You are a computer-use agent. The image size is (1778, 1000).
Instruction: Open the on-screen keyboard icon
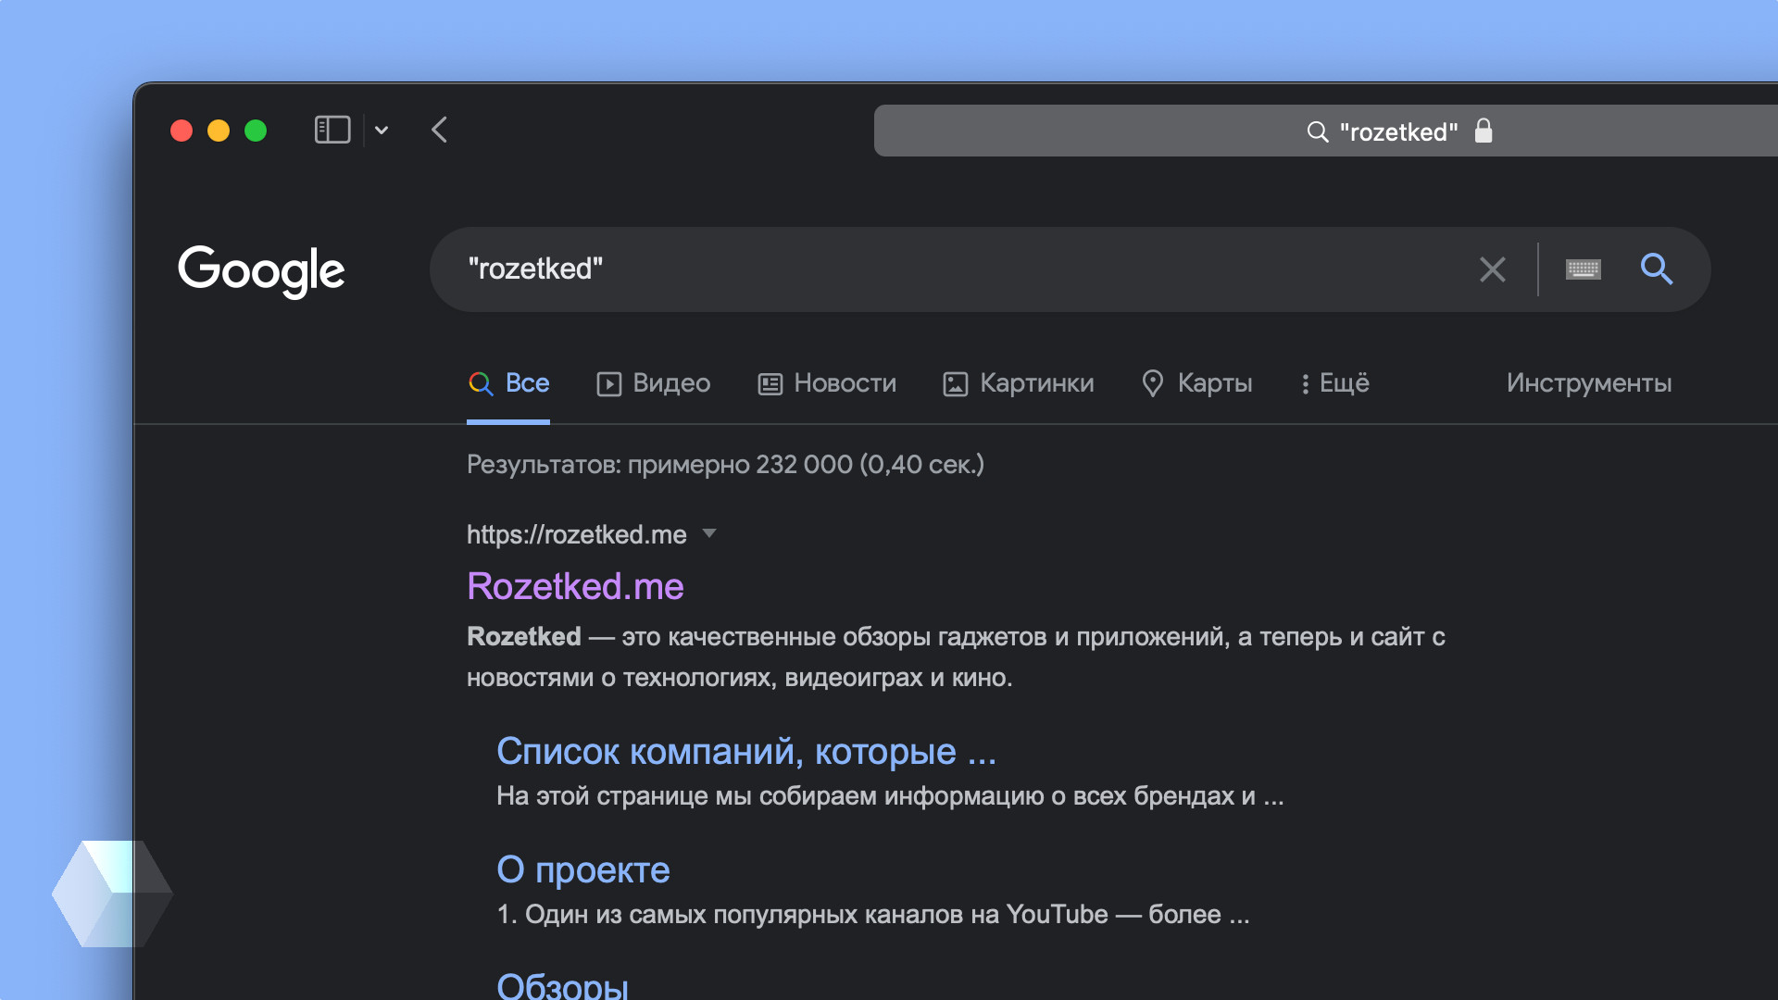(x=1584, y=269)
